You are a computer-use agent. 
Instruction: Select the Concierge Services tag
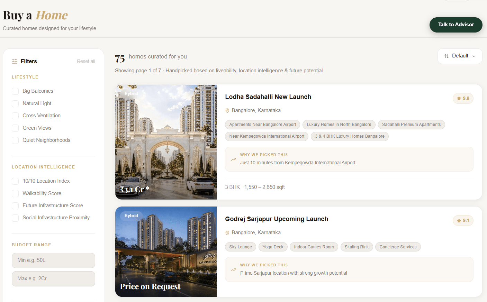pyautogui.click(x=398, y=247)
